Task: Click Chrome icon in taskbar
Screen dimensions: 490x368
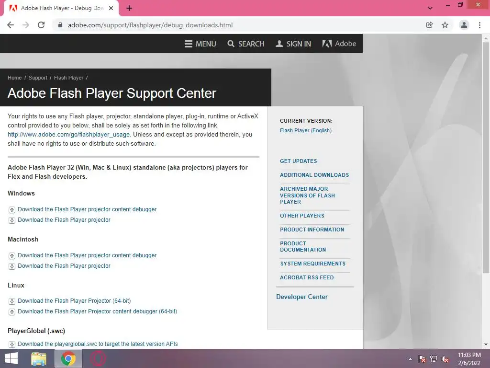Action: 68,358
